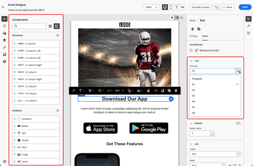Screen dimensions: 253x166
Task: Open list style dropdown in floating toolbar
Action: click(101, 91)
